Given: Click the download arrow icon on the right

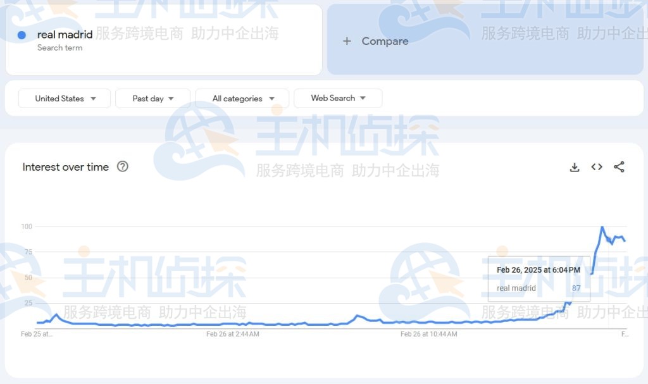Looking at the screenshot, I should 575,166.
